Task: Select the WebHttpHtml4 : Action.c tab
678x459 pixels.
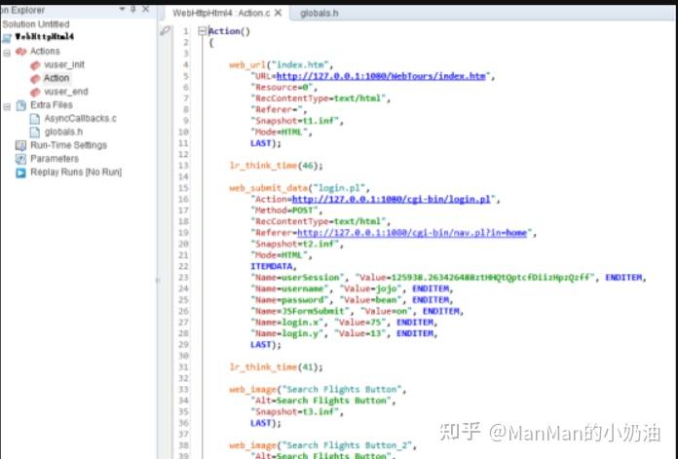Action: pyautogui.click(x=221, y=13)
